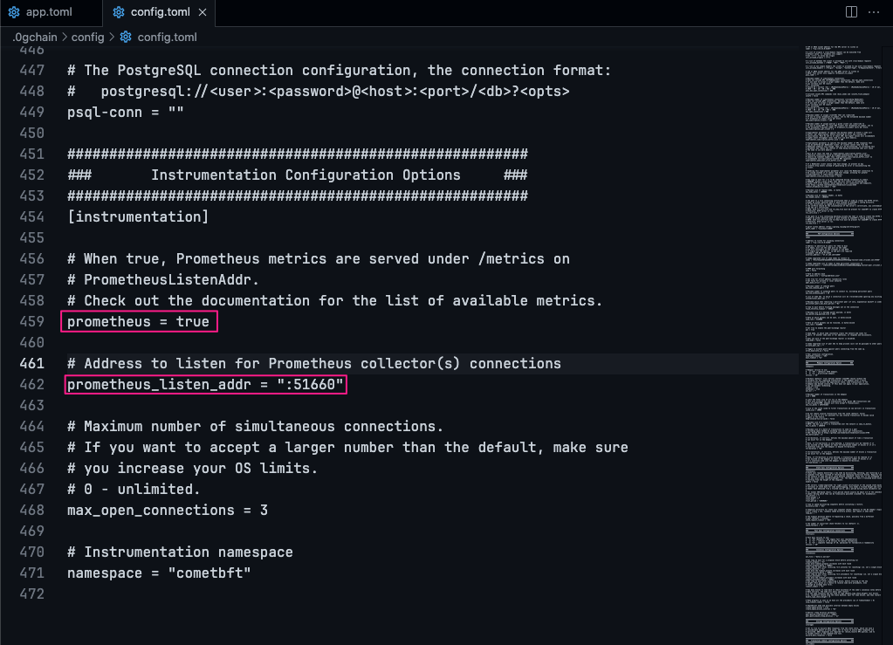Open the config.toml breadcrumb file entry
Image resolution: width=893 pixels, height=645 pixels.
167,38
